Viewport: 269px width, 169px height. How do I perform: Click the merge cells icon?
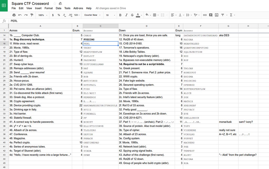pos(162,15)
